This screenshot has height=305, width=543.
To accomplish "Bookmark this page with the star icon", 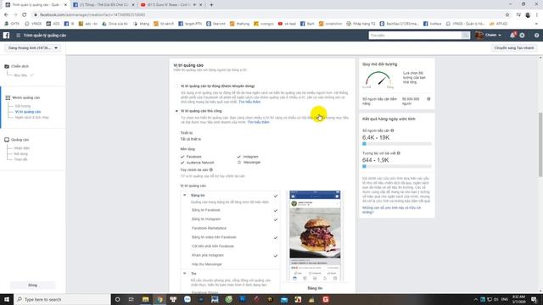I will (x=507, y=15).
